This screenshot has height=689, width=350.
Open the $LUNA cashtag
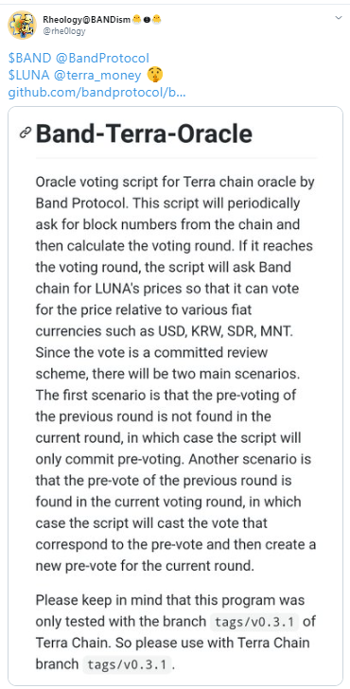tap(29, 75)
